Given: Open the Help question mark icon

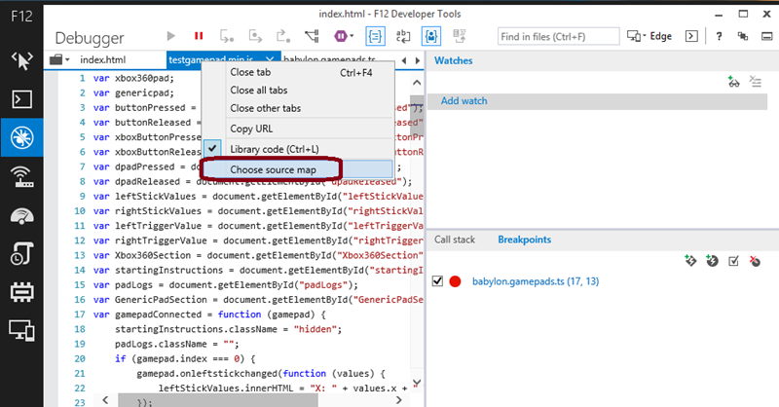Looking at the screenshot, I should pyautogui.click(x=719, y=36).
